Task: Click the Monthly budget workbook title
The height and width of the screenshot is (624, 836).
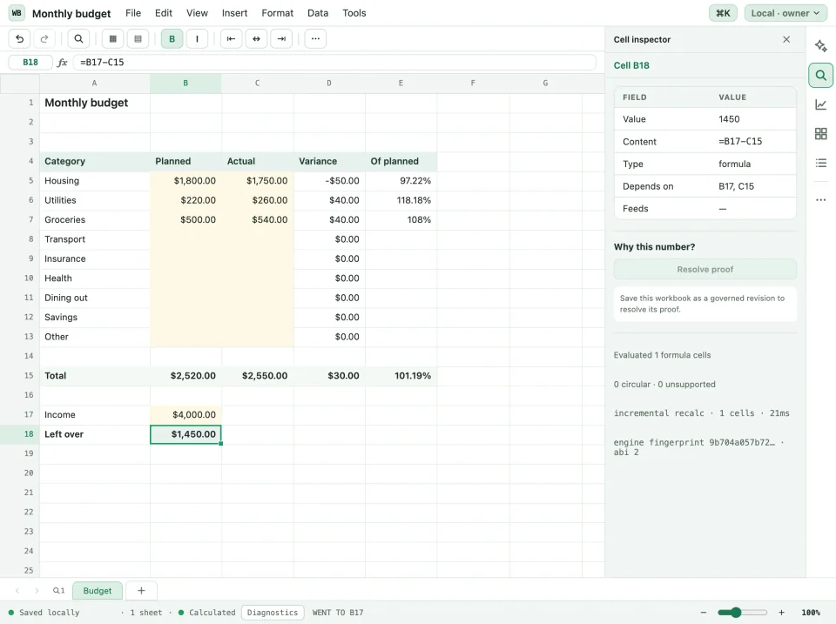Action: coord(71,13)
